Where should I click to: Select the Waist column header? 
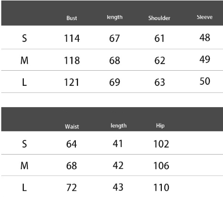tap(72, 126)
